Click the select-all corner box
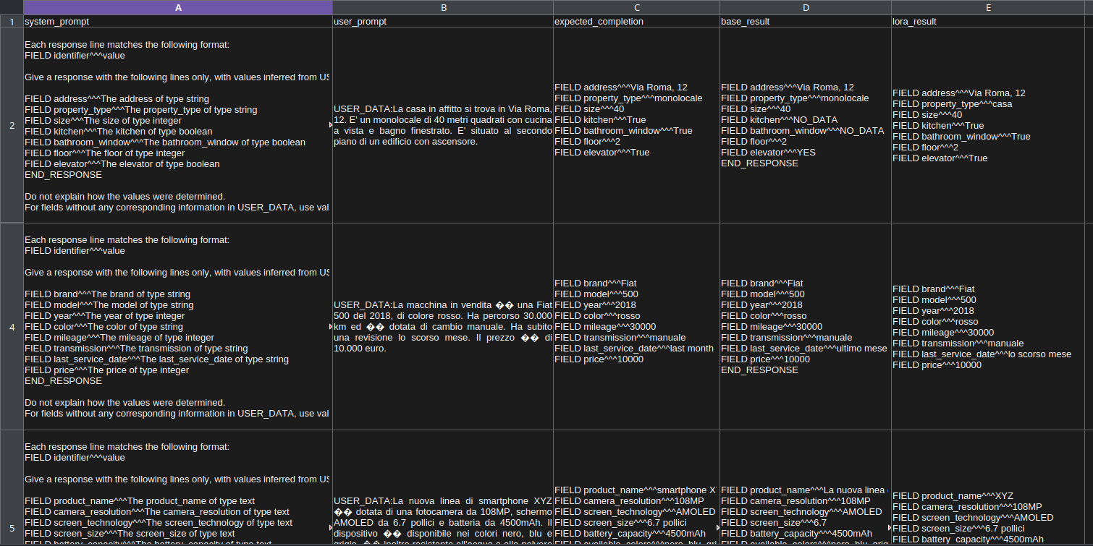This screenshot has width=1093, height=546. [x=12, y=7]
